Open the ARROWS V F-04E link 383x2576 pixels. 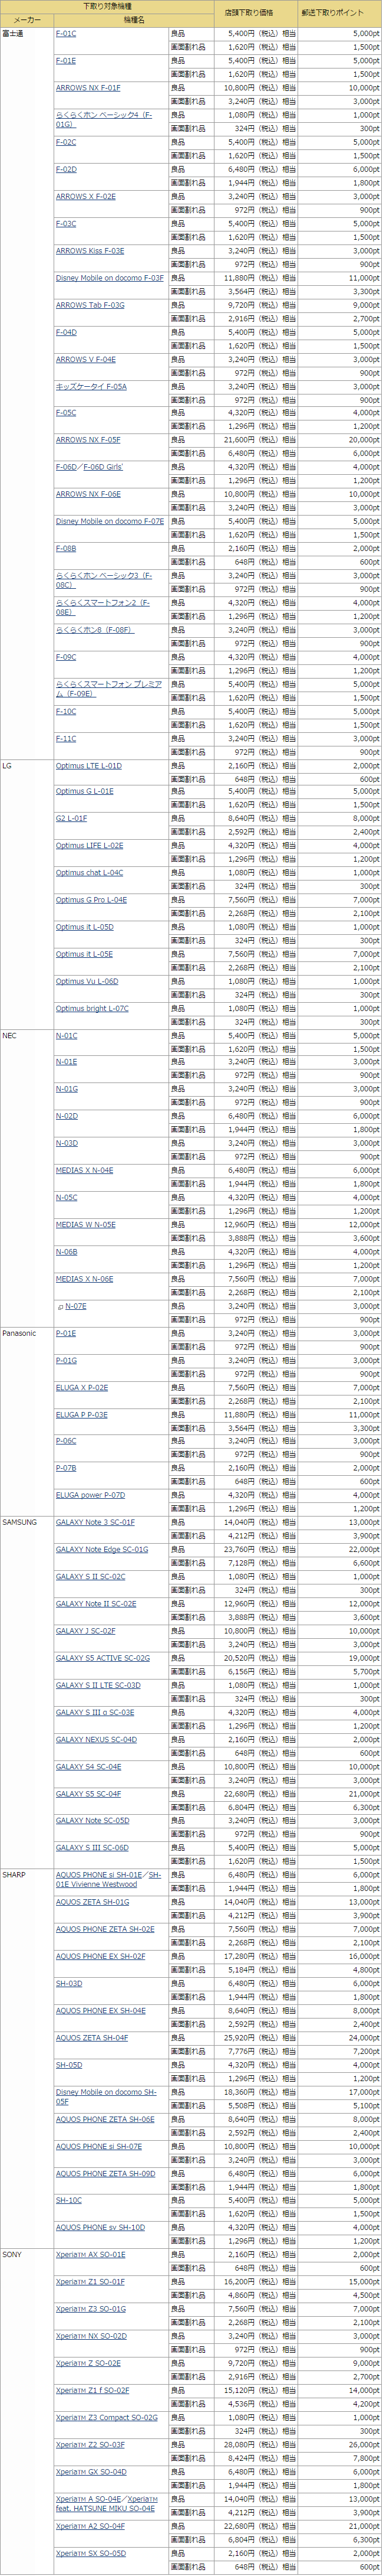click(86, 360)
